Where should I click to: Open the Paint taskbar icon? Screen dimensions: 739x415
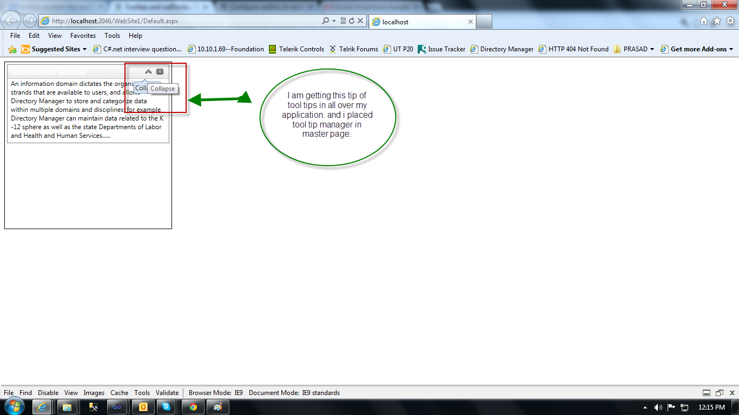(x=218, y=407)
